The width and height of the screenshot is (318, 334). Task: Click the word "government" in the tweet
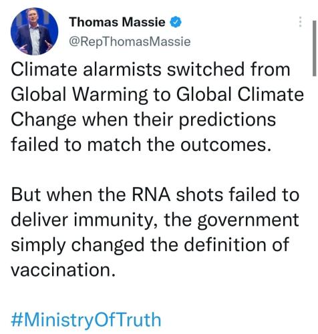[248, 220]
